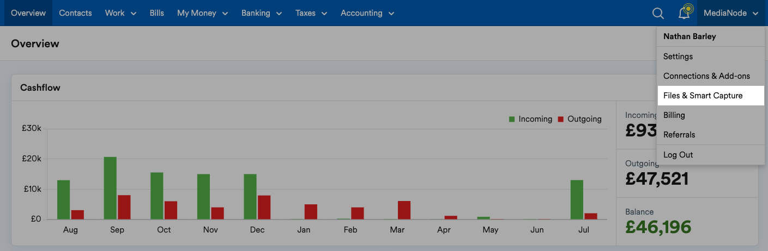Expand the MediaNode account dropdown
This screenshot has height=251, width=768.
pos(731,14)
